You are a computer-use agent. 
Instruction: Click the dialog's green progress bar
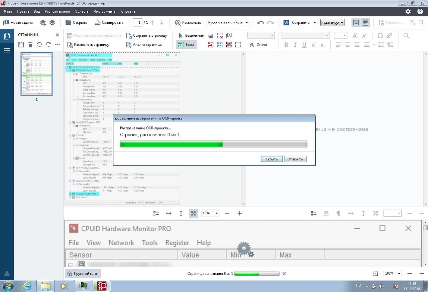[213, 144]
